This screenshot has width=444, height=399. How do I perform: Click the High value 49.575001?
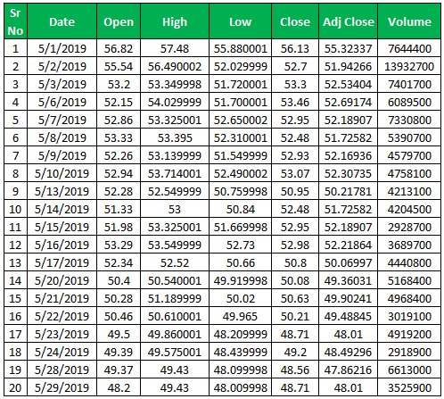tap(175, 352)
